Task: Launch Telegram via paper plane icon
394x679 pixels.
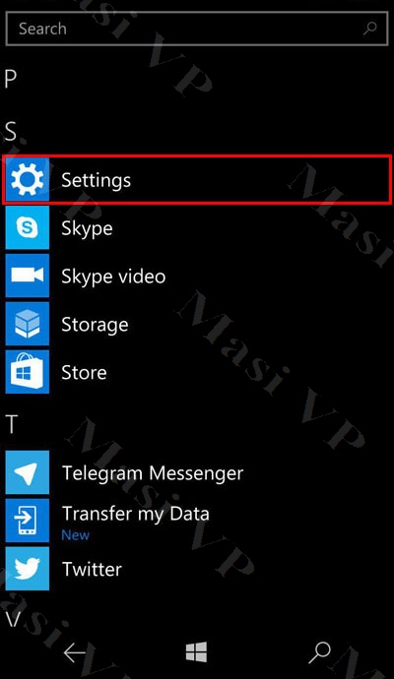Action: tap(28, 472)
